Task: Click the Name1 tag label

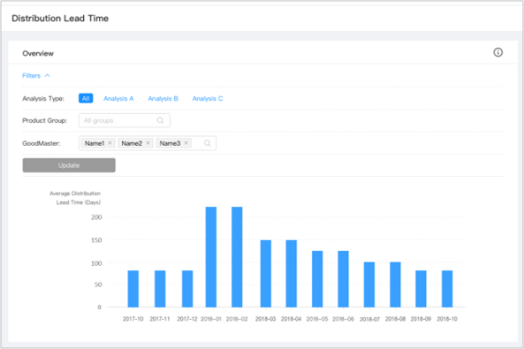Action: (x=95, y=143)
